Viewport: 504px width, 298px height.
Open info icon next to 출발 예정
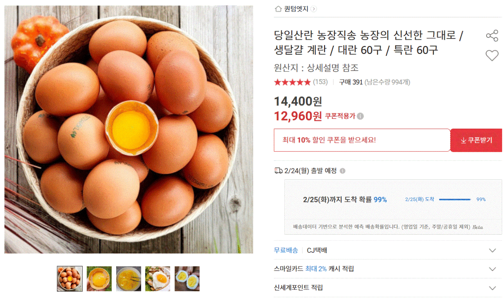(x=343, y=171)
